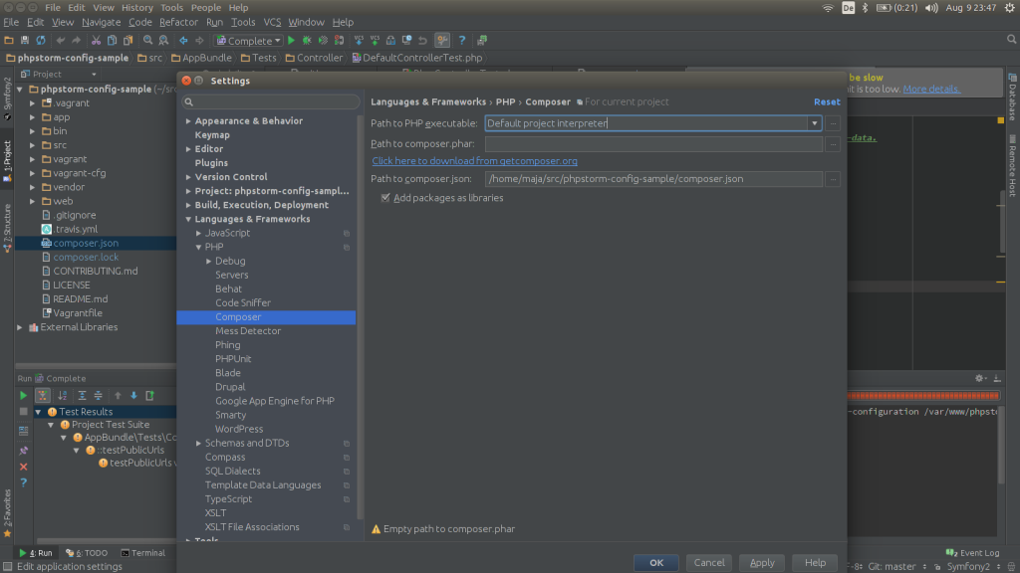
Task: Click the Bluetooth icon in system tray
Action: (866, 8)
